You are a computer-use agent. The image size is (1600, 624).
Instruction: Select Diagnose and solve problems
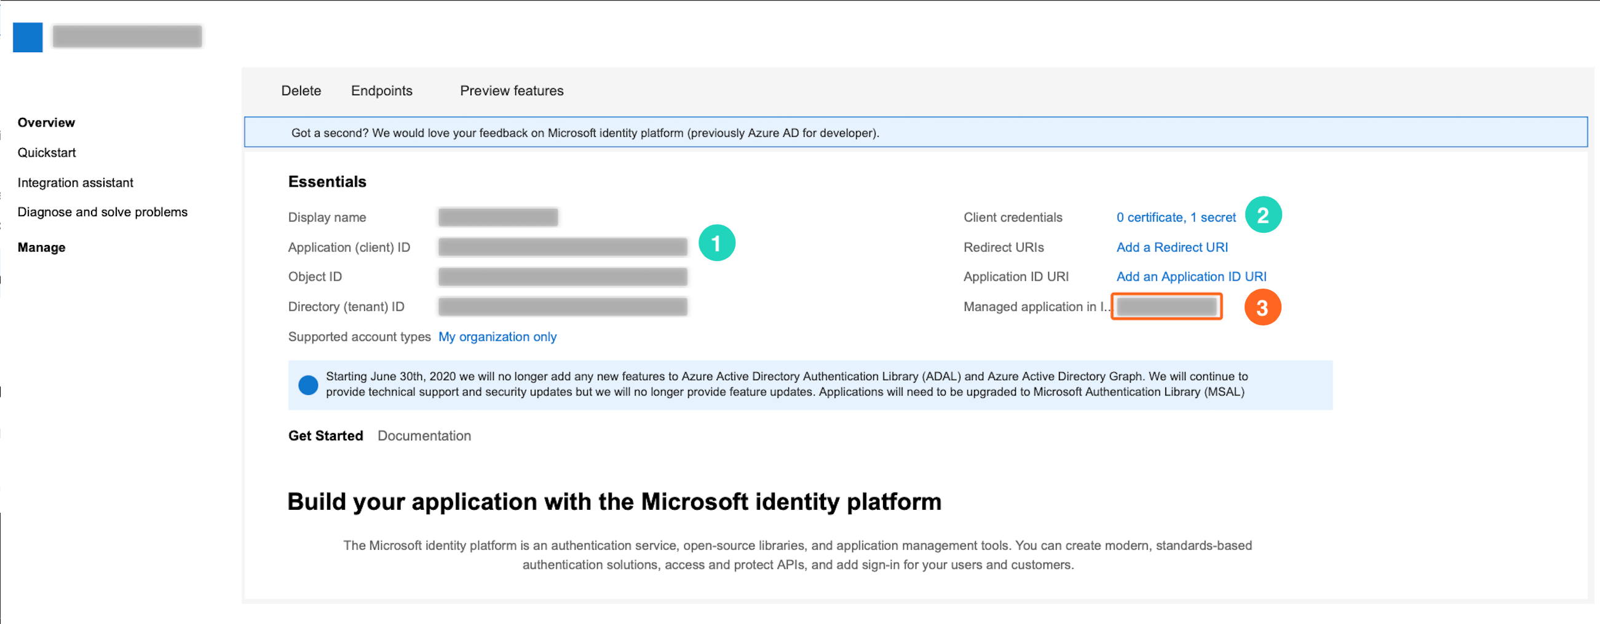[103, 212]
